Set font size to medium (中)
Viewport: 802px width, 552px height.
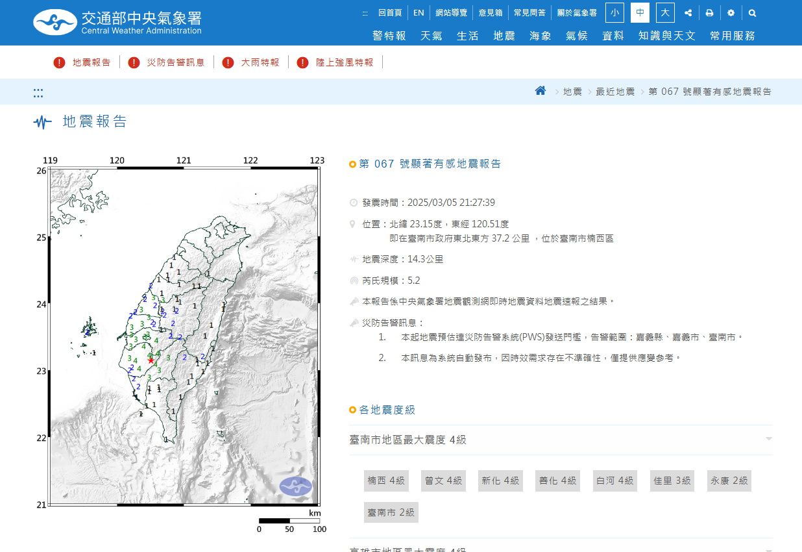click(x=640, y=13)
